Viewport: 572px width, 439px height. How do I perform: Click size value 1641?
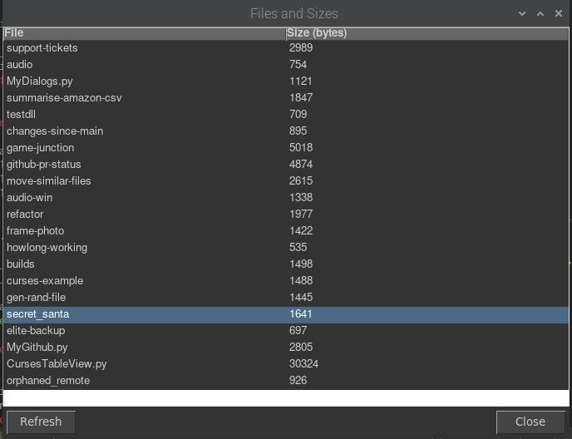click(301, 313)
